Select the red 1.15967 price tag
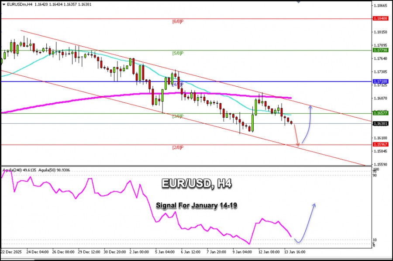 [381, 145]
